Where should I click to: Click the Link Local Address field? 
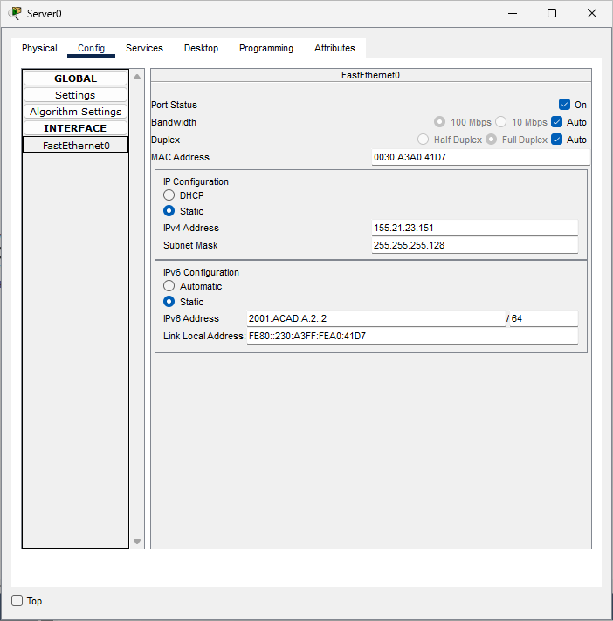coord(412,336)
